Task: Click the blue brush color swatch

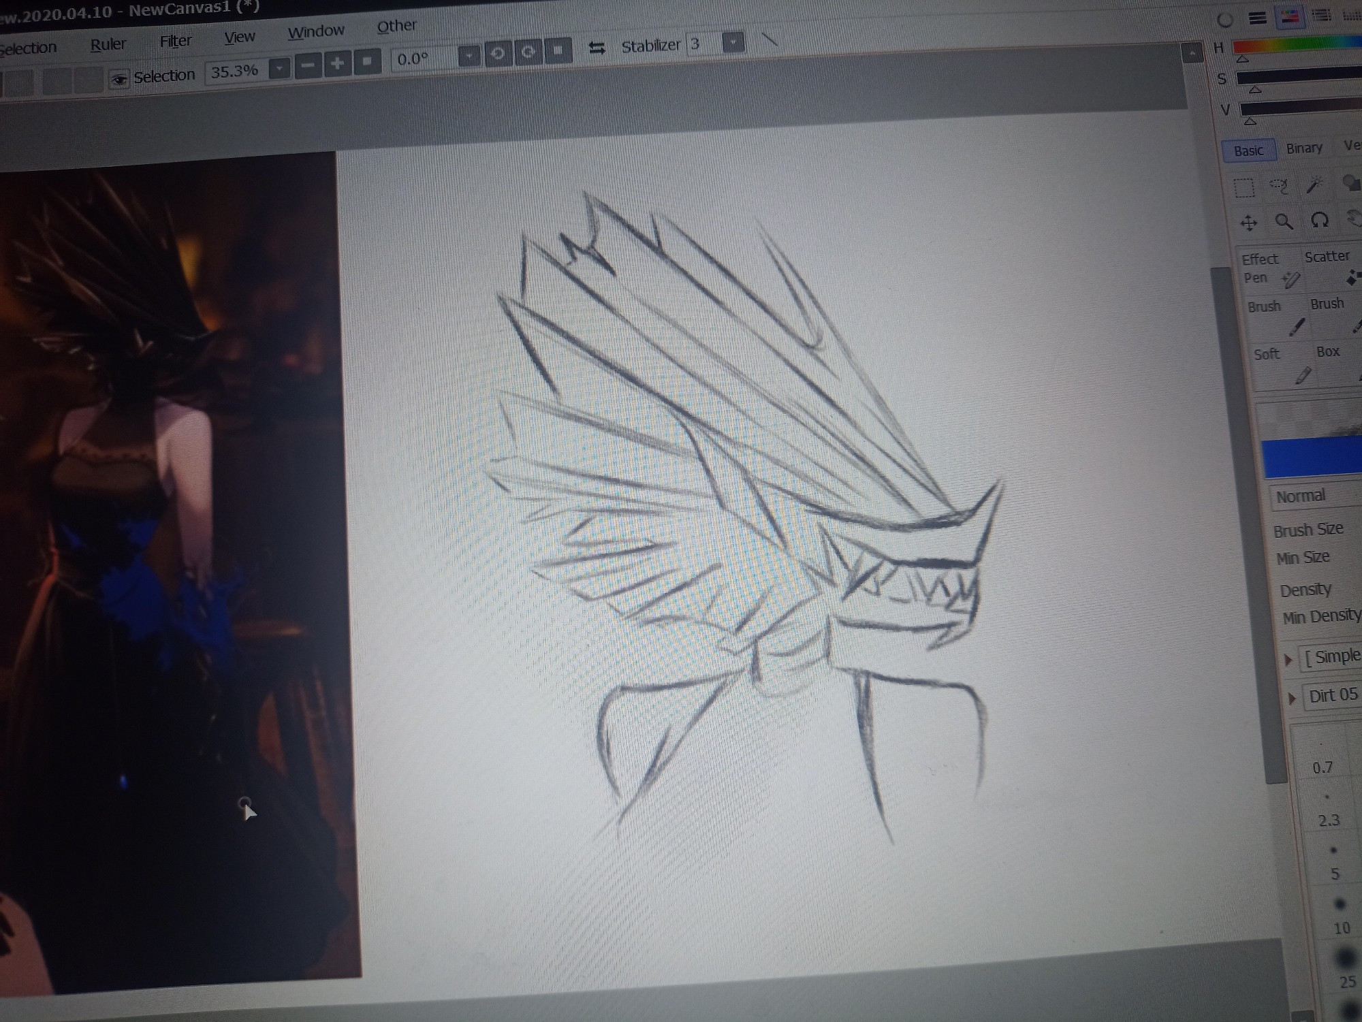Action: [x=1312, y=458]
